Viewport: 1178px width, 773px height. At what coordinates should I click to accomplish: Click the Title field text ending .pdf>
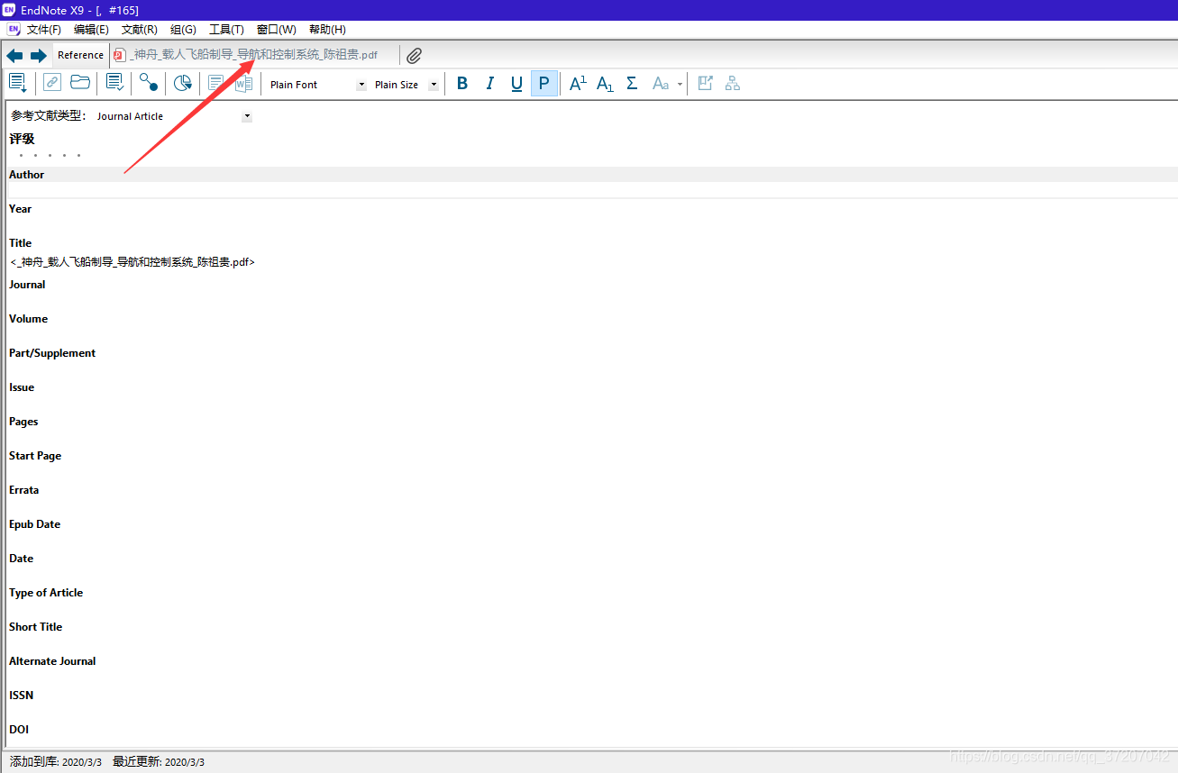[132, 262]
